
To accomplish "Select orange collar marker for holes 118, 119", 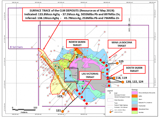I will point(114,78).
